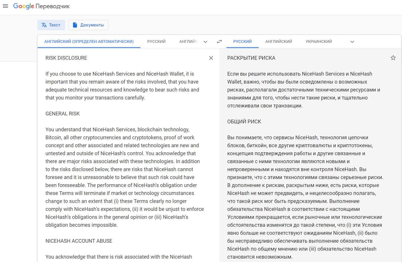The height and width of the screenshot is (262, 402).
Task: Swap source and target languages
Action: coord(219,41)
